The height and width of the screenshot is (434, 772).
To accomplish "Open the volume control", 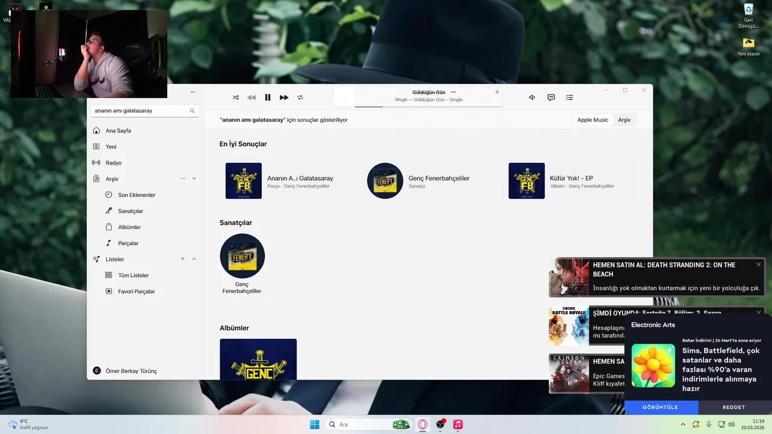I will [532, 97].
